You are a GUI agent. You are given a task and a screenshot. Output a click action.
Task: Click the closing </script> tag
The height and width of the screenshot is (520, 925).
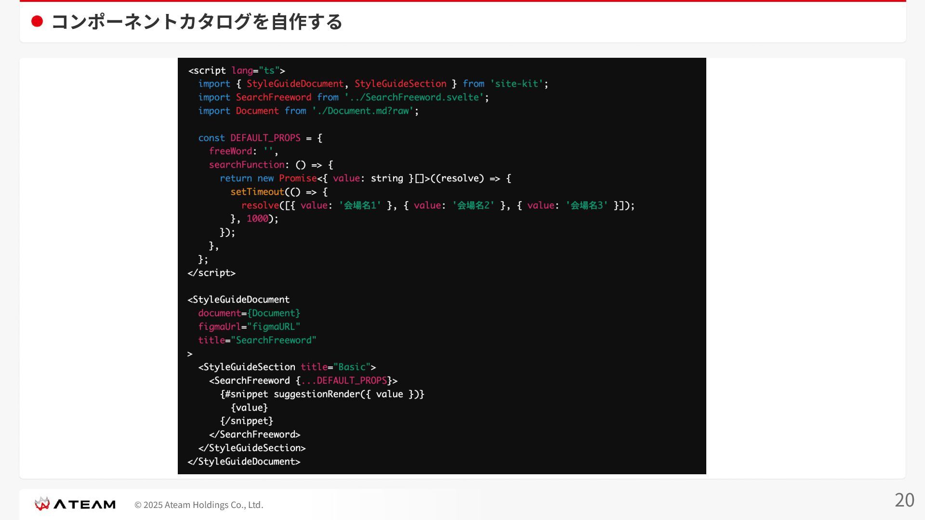pyautogui.click(x=211, y=273)
